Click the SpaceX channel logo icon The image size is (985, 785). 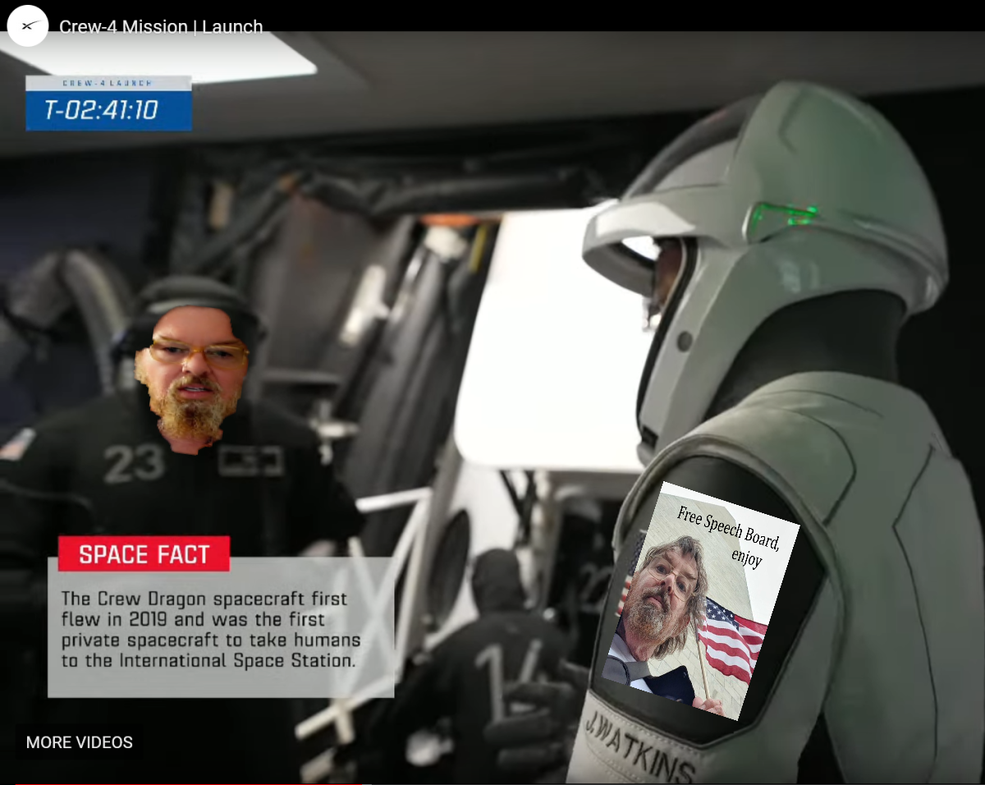click(x=28, y=26)
